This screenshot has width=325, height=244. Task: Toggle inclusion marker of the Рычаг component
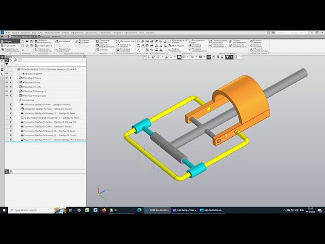pyautogui.click(x=11, y=78)
